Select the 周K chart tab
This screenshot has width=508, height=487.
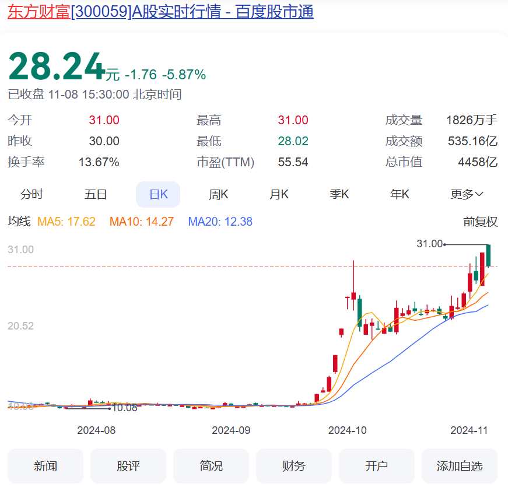pos(218,194)
